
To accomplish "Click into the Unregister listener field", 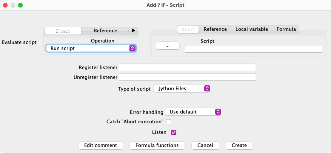I will [187, 77].
